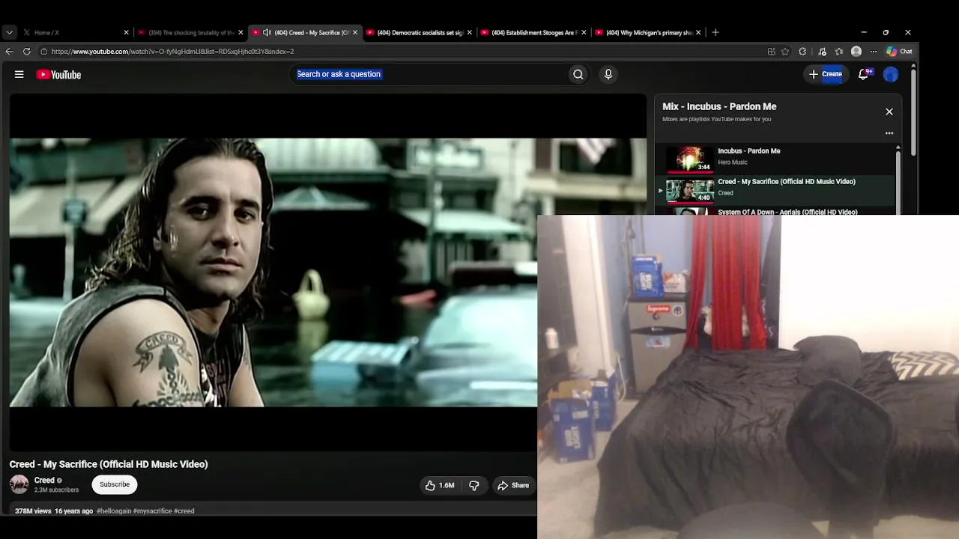Close the 'The shocking brutality' tab
This screenshot has height=539, width=959.
(x=240, y=32)
